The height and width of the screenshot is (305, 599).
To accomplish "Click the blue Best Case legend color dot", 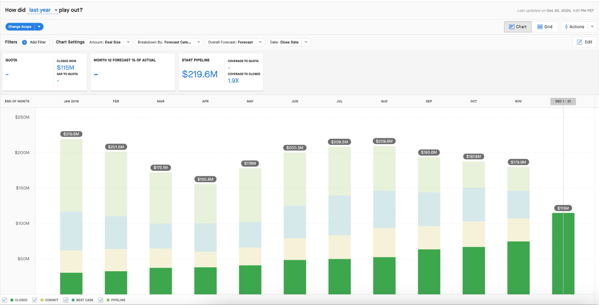I will point(73,300).
